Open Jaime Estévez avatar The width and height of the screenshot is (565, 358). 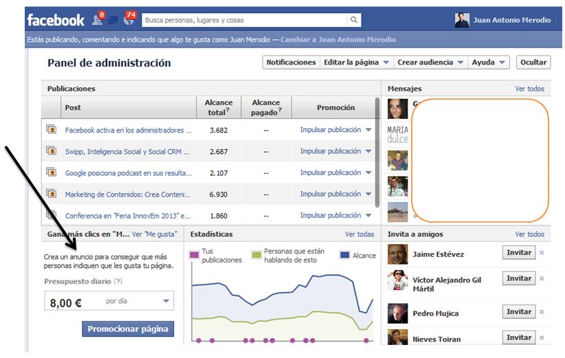coord(398,254)
